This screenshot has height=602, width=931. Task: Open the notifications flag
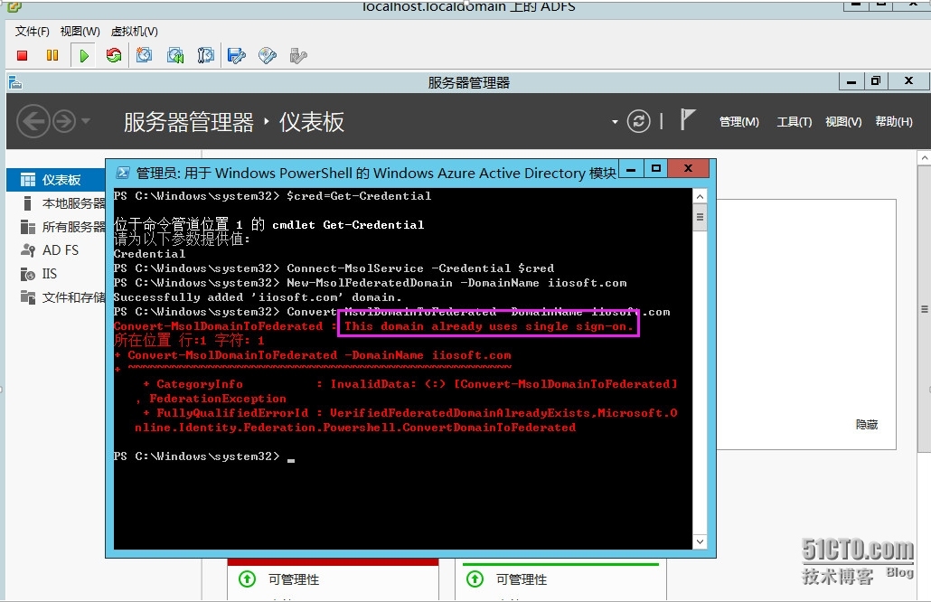(688, 120)
